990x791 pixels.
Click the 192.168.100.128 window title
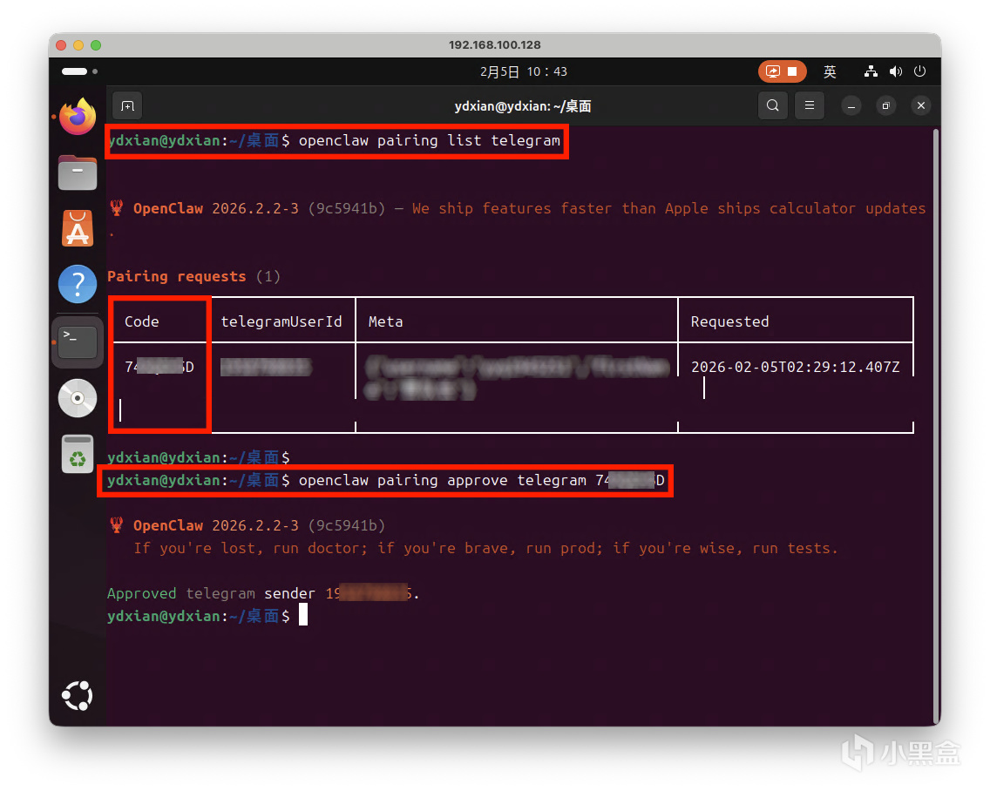point(494,44)
